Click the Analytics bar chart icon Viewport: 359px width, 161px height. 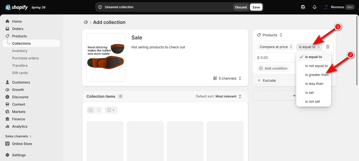pos(7,126)
